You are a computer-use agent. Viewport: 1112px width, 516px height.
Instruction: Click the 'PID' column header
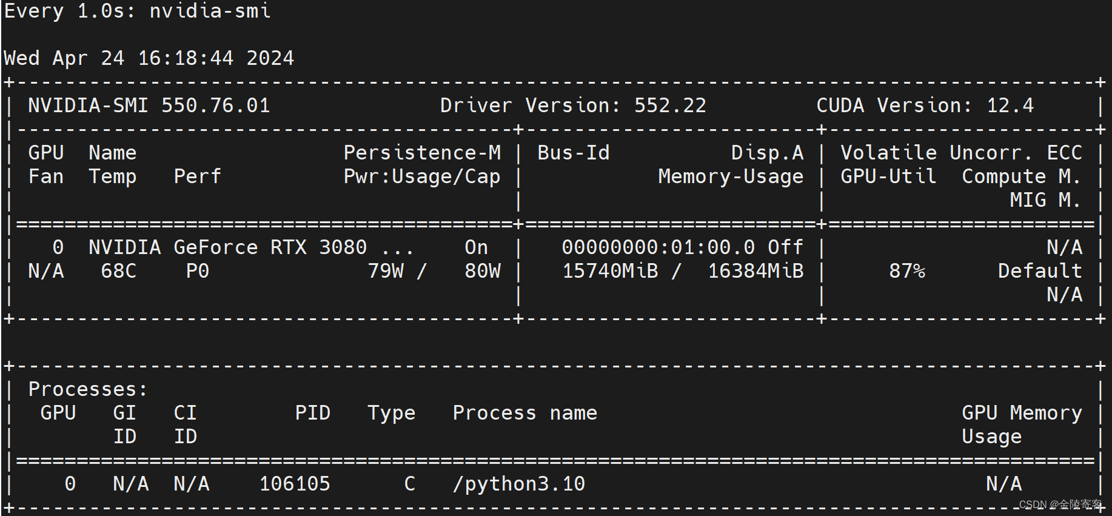[313, 413]
